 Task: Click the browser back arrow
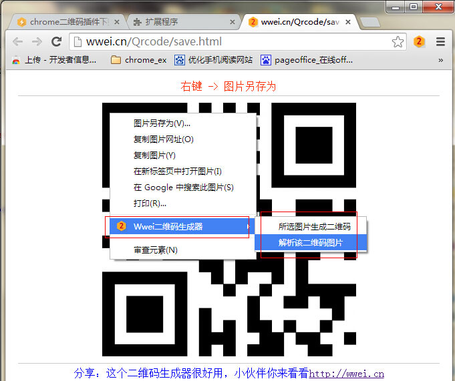click(x=18, y=42)
